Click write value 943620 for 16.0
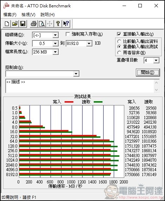The height and width of the screenshot is (201, 165). (x=133, y=132)
